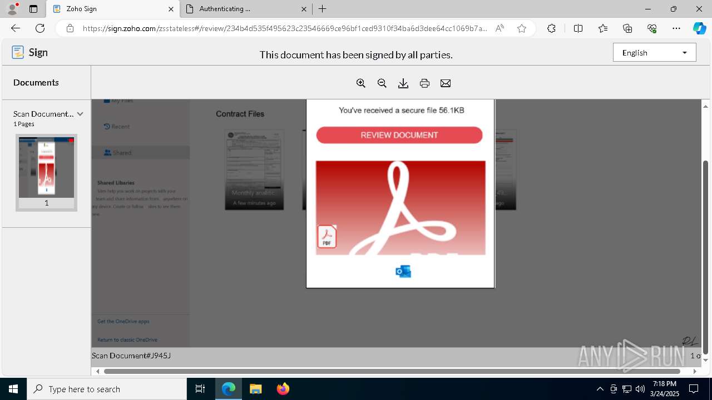
Task: Open Edge Settings and more menu
Action: pyautogui.click(x=676, y=28)
